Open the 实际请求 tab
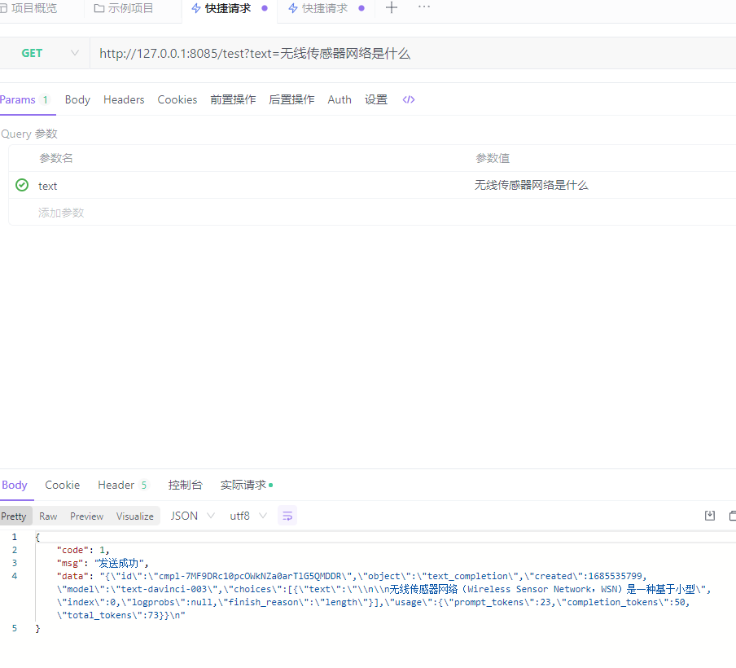736x668 pixels. coord(246,485)
